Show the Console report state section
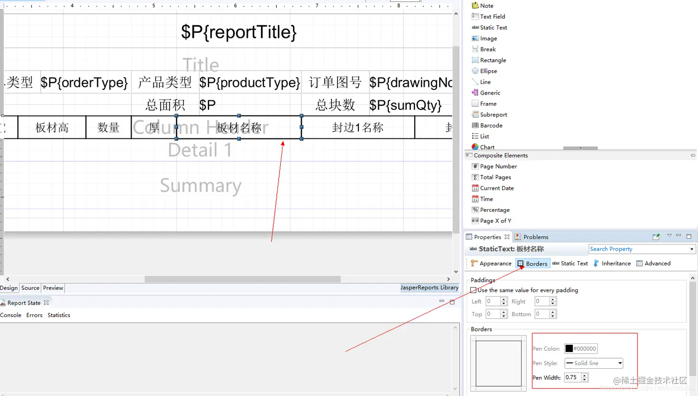Screen dimensions: 698x396 (x=11, y=315)
